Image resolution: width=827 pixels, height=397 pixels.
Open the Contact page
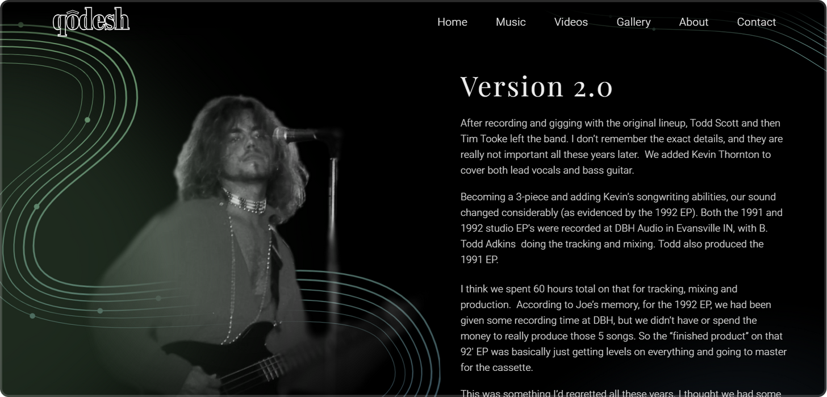coord(756,22)
